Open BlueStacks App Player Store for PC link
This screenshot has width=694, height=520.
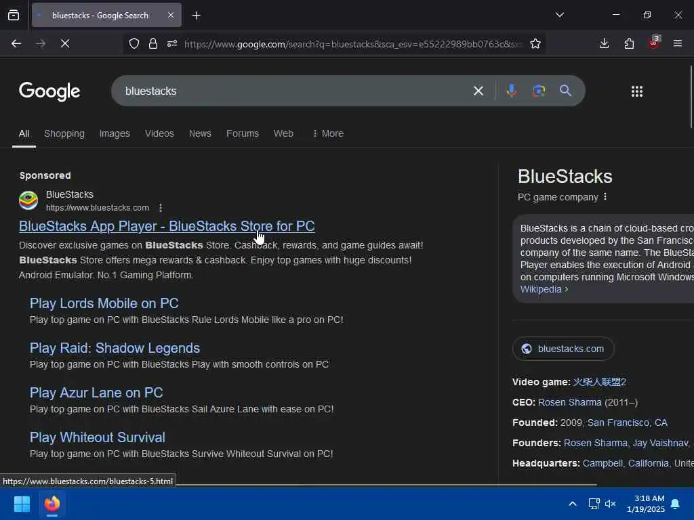[x=167, y=226]
